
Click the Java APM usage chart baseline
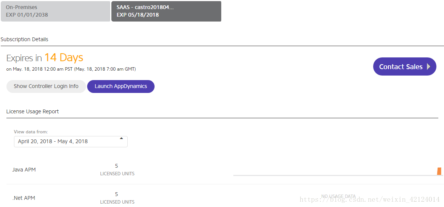pyautogui.click(x=333, y=175)
